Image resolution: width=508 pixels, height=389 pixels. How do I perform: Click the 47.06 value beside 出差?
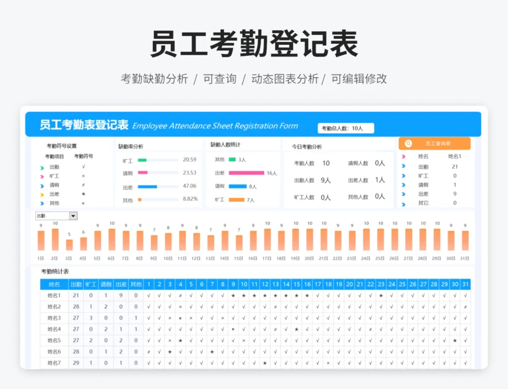coord(189,186)
